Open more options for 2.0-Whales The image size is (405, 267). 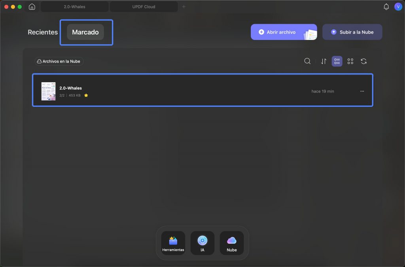click(362, 91)
